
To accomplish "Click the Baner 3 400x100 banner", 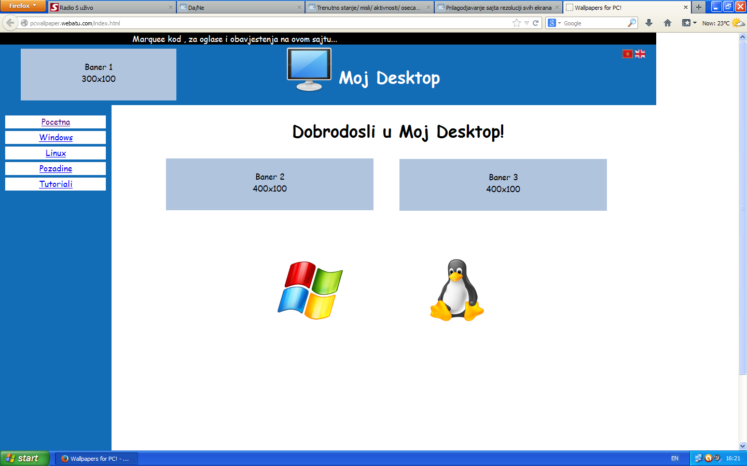I will pos(503,185).
